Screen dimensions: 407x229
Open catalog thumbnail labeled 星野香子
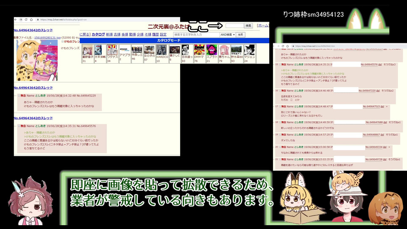tap(87, 50)
